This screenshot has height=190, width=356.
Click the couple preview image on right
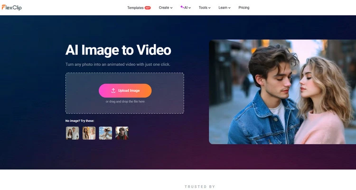(282, 92)
